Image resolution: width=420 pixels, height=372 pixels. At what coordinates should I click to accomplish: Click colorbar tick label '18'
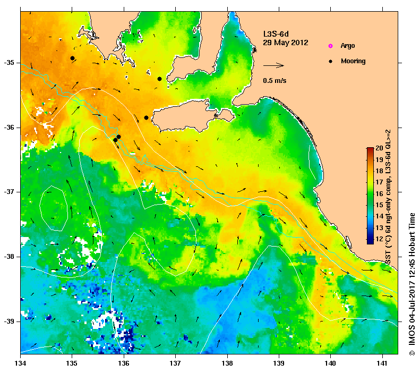(379, 171)
